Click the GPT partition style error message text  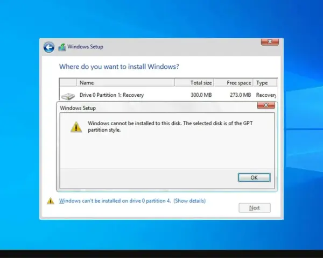pyautogui.click(x=170, y=126)
